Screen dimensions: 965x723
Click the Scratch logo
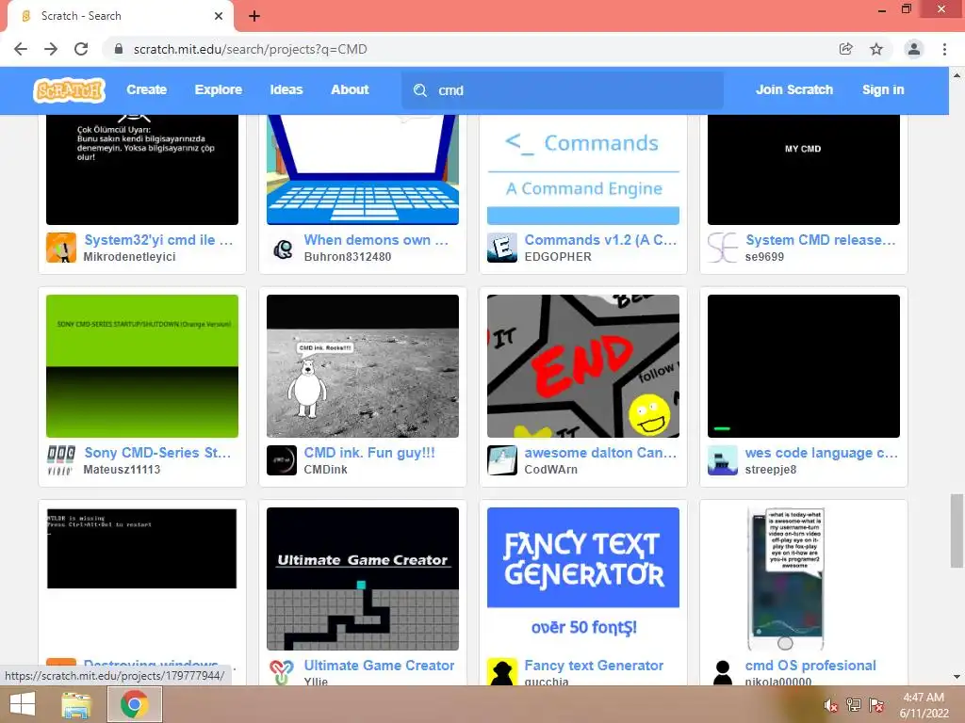[69, 89]
